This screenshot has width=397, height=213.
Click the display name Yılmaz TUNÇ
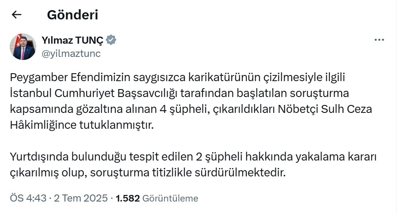point(73,40)
